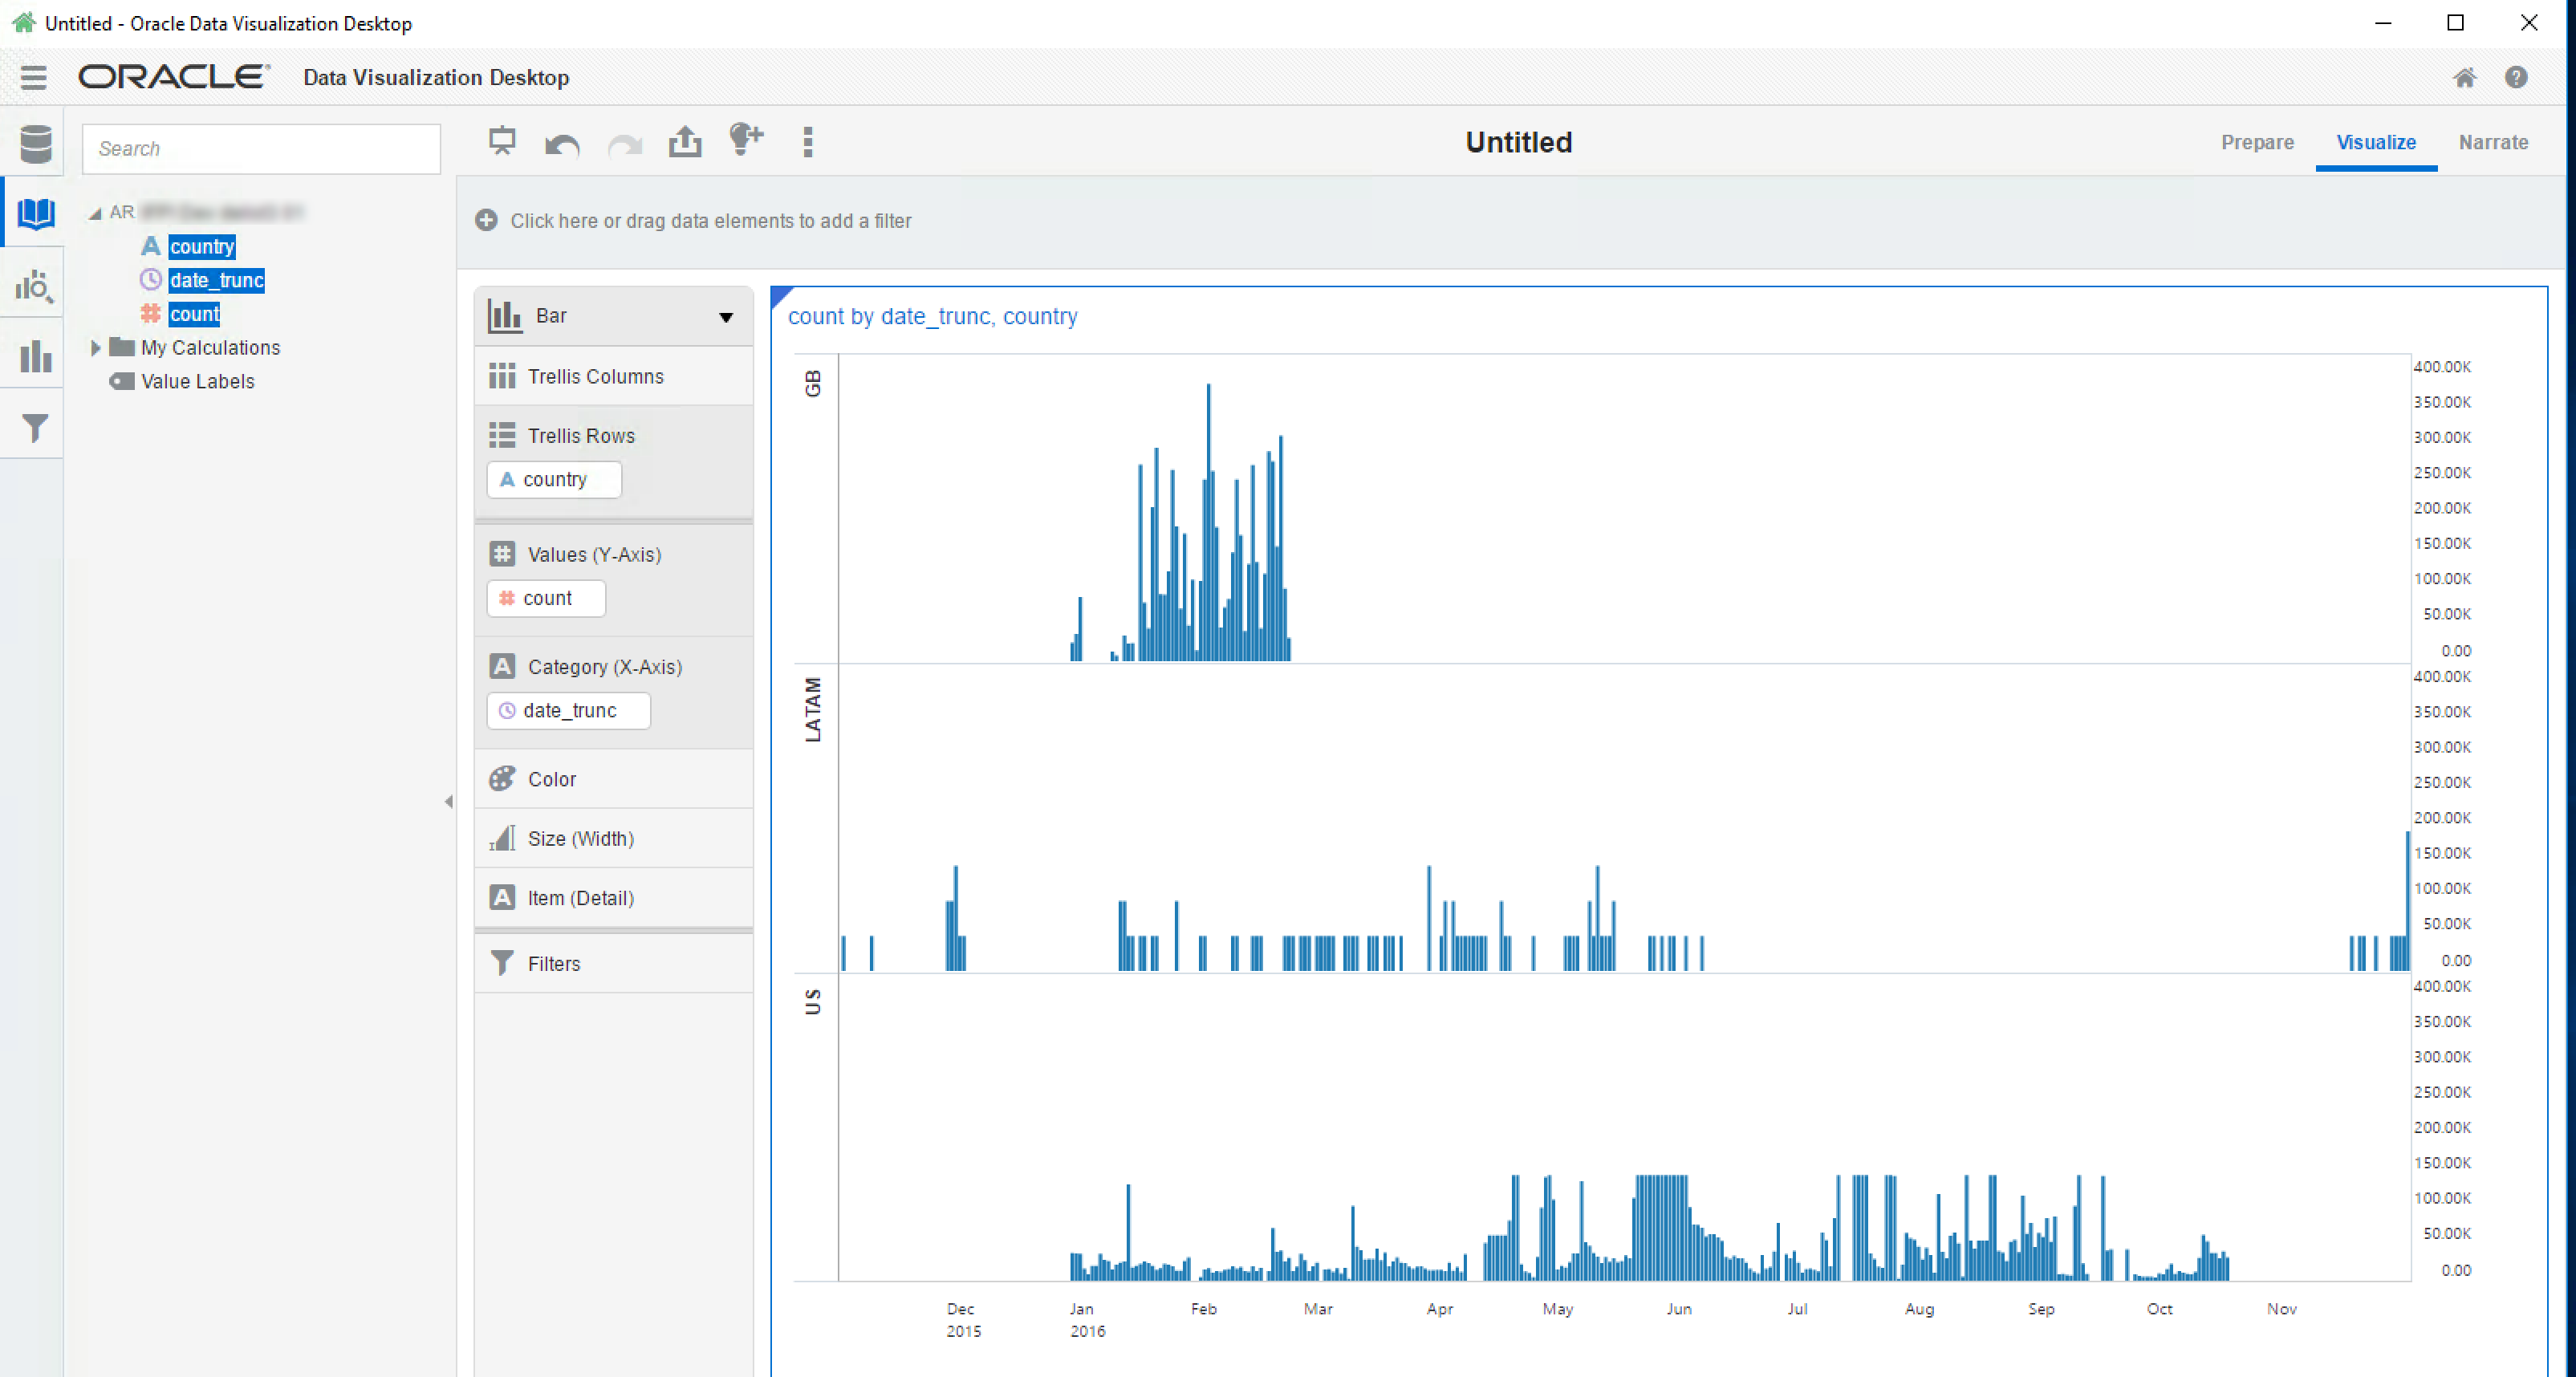Click the funnel filter sidebar icon
2576x1377 pixels.
coord(35,428)
